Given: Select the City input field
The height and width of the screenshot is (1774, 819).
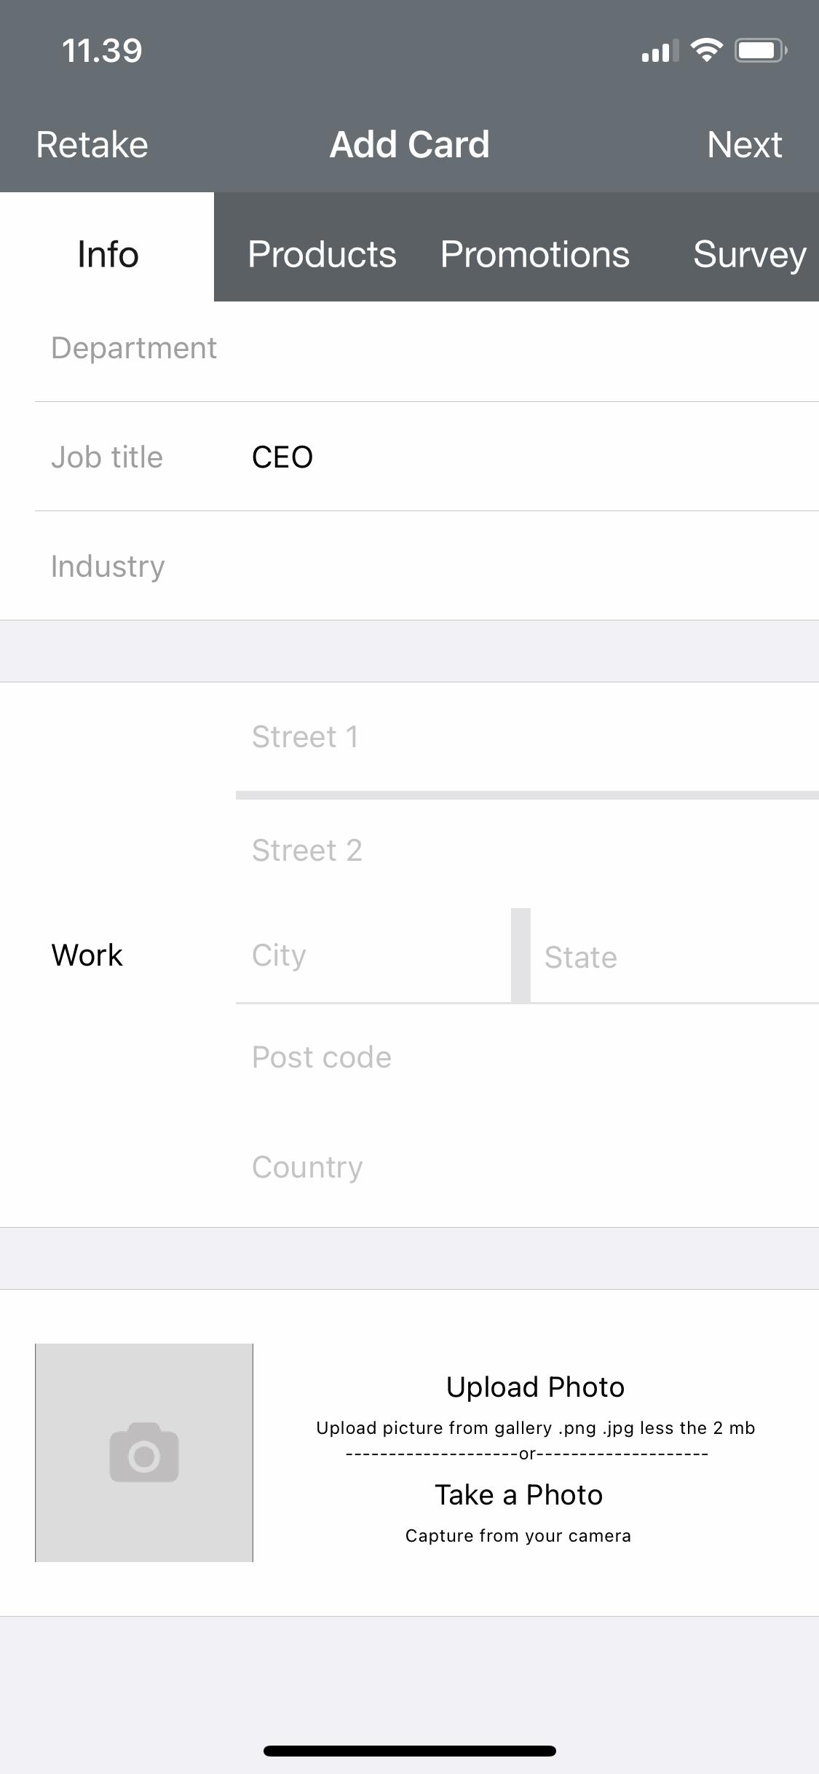Looking at the screenshot, I should (373, 955).
